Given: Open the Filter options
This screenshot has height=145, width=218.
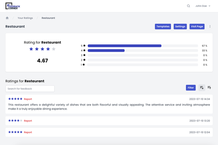Looking at the screenshot, I should 191,88.
